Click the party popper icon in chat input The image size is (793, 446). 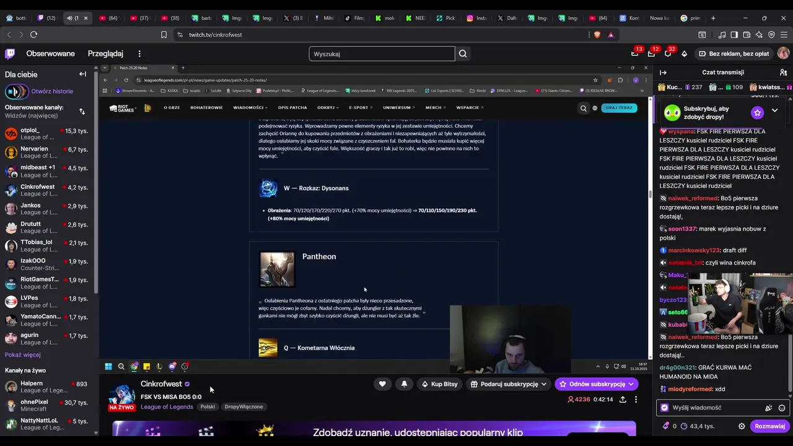tap(768, 408)
